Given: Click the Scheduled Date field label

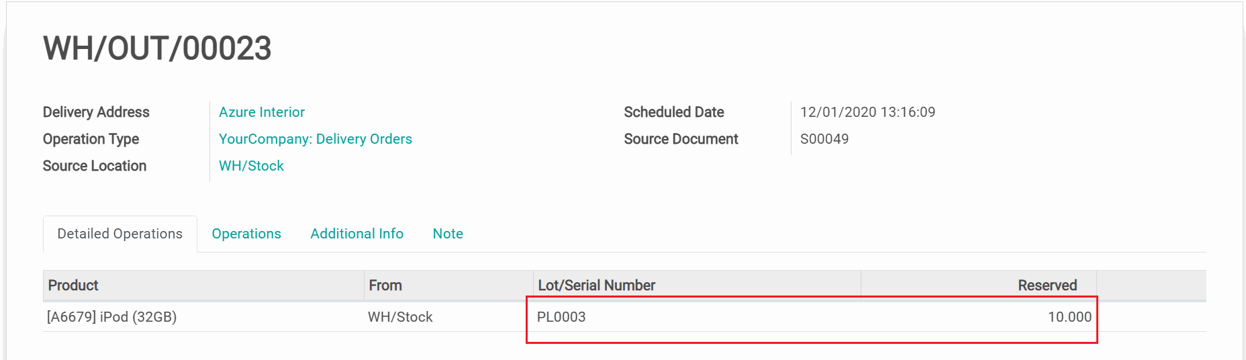Looking at the screenshot, I should pos(674,112).
